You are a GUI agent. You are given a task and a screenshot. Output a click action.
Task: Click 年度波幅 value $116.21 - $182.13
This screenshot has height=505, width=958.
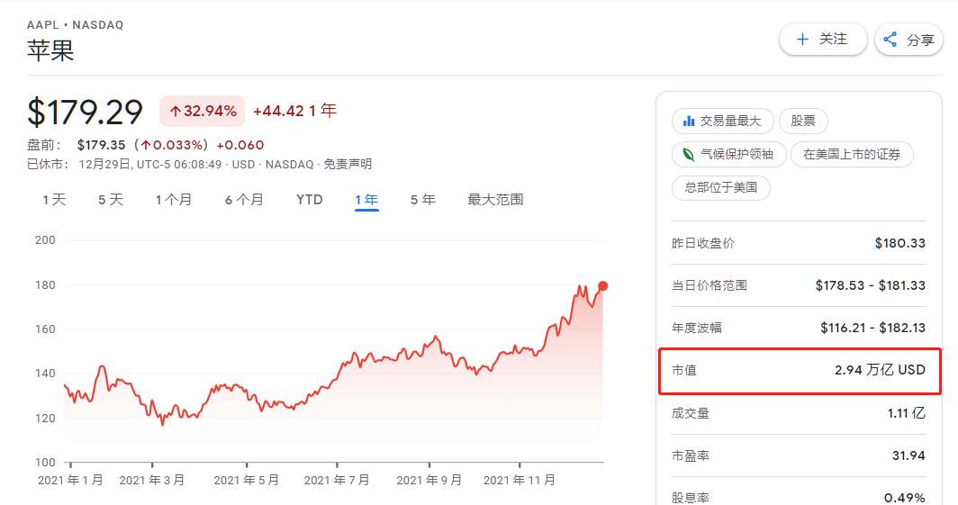(872, 328)
